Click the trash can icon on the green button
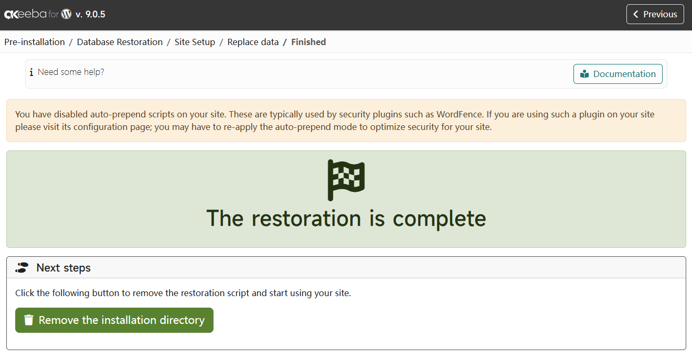This screenshot has width=692, height=359. (29, 320)
